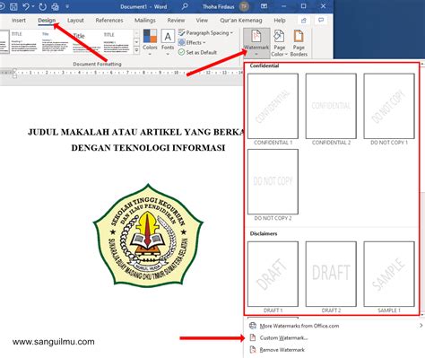Image resolution: width=425 pixels, height=358 pixels.
Task: Click the search magnifier in title bar
Action: pos(185,6)
